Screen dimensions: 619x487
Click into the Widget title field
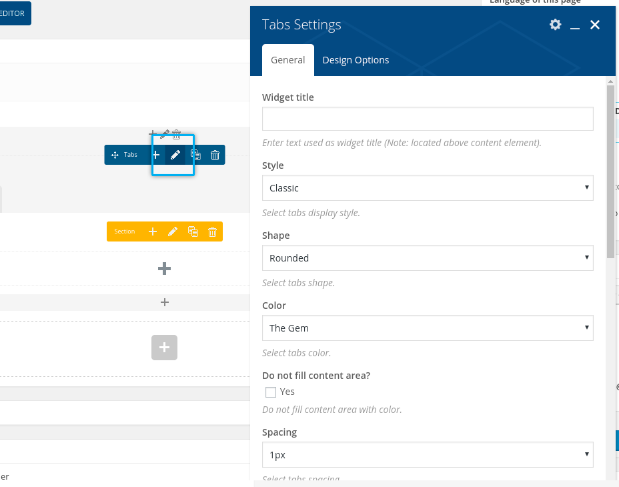pyautogui.click(x=428, y=119)
